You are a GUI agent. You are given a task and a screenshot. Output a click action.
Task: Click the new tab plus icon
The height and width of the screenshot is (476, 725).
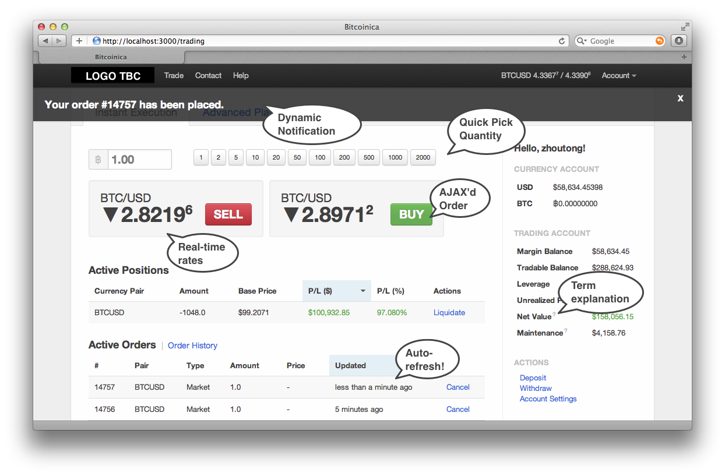(684, 57)
